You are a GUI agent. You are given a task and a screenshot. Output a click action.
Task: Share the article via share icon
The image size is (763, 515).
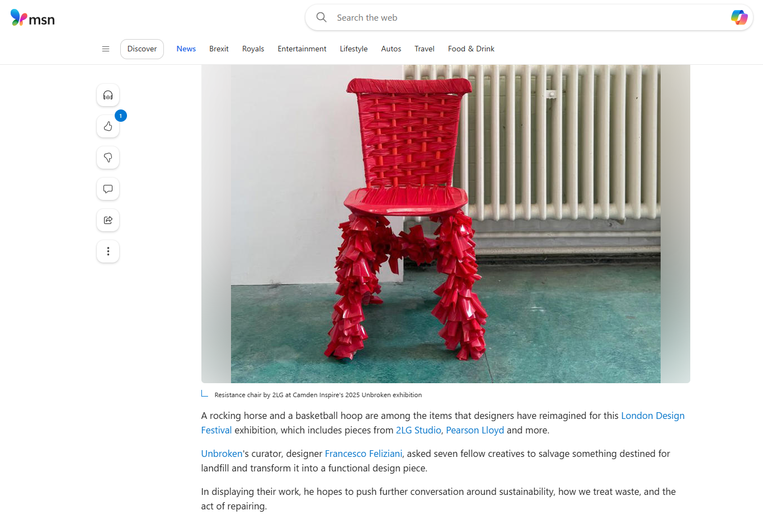(x=108, y=220)
